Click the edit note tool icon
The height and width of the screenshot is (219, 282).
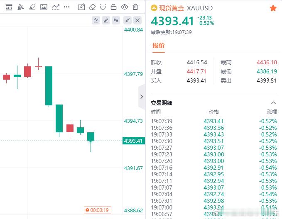pyautogui.click(x=81, y=7)
